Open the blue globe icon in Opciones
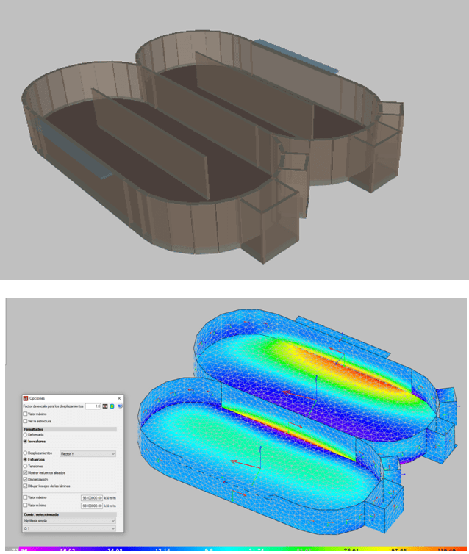 [x=120, y=406]
